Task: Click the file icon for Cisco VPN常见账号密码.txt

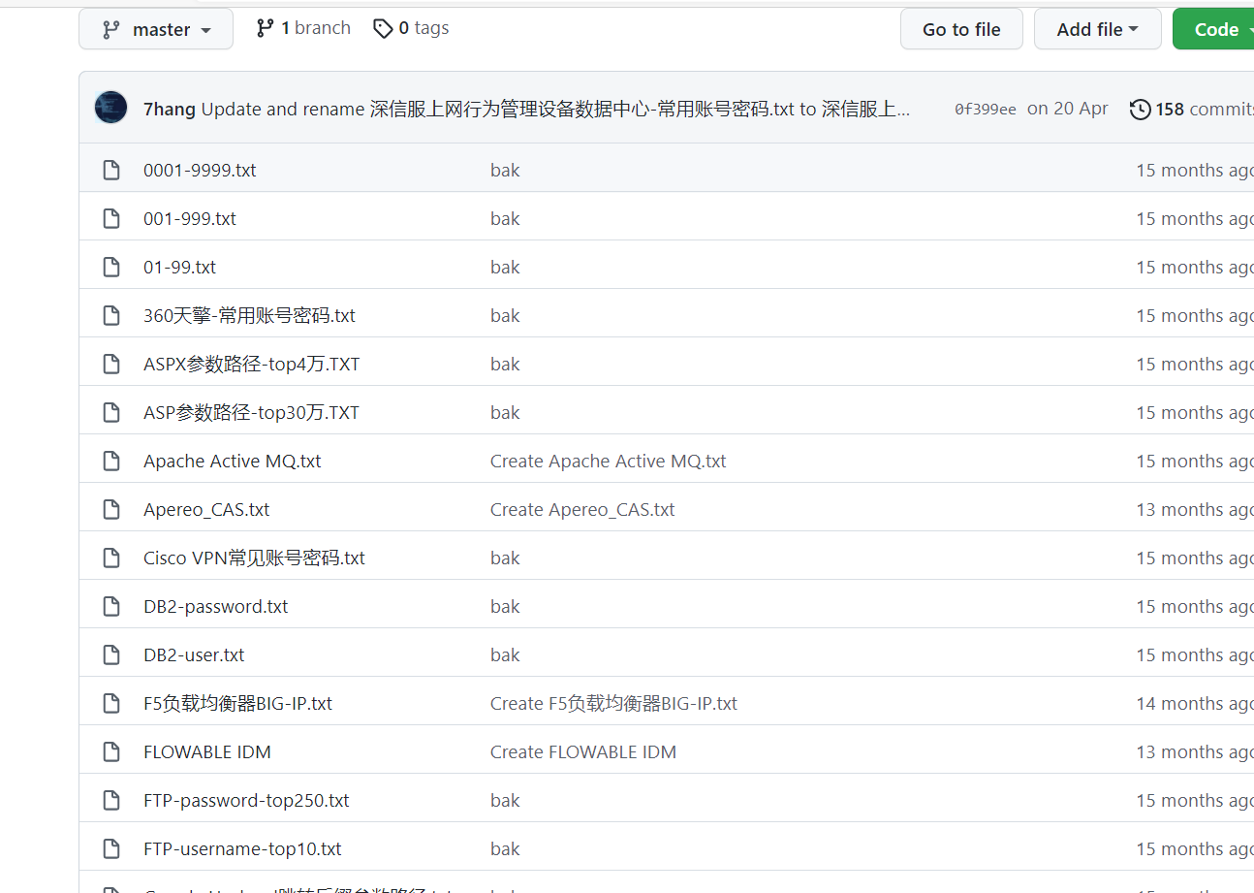Action: click(111, 558)
